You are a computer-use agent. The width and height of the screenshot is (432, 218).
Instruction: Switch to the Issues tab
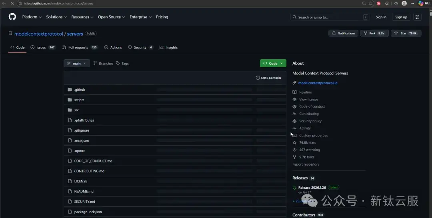click(x=43, y=48)
